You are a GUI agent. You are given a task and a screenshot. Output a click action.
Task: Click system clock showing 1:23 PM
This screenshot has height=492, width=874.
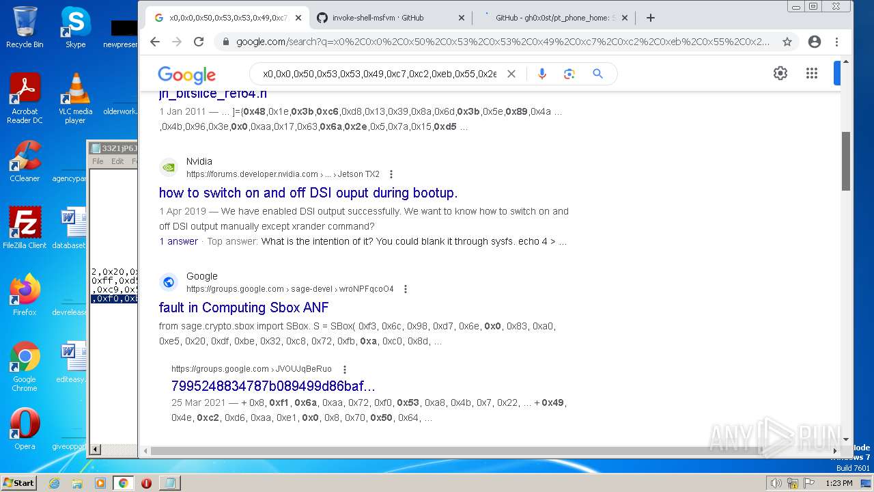[838, 483]
